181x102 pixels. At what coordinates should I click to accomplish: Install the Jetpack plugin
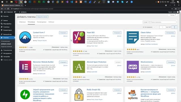pos(63,90)
